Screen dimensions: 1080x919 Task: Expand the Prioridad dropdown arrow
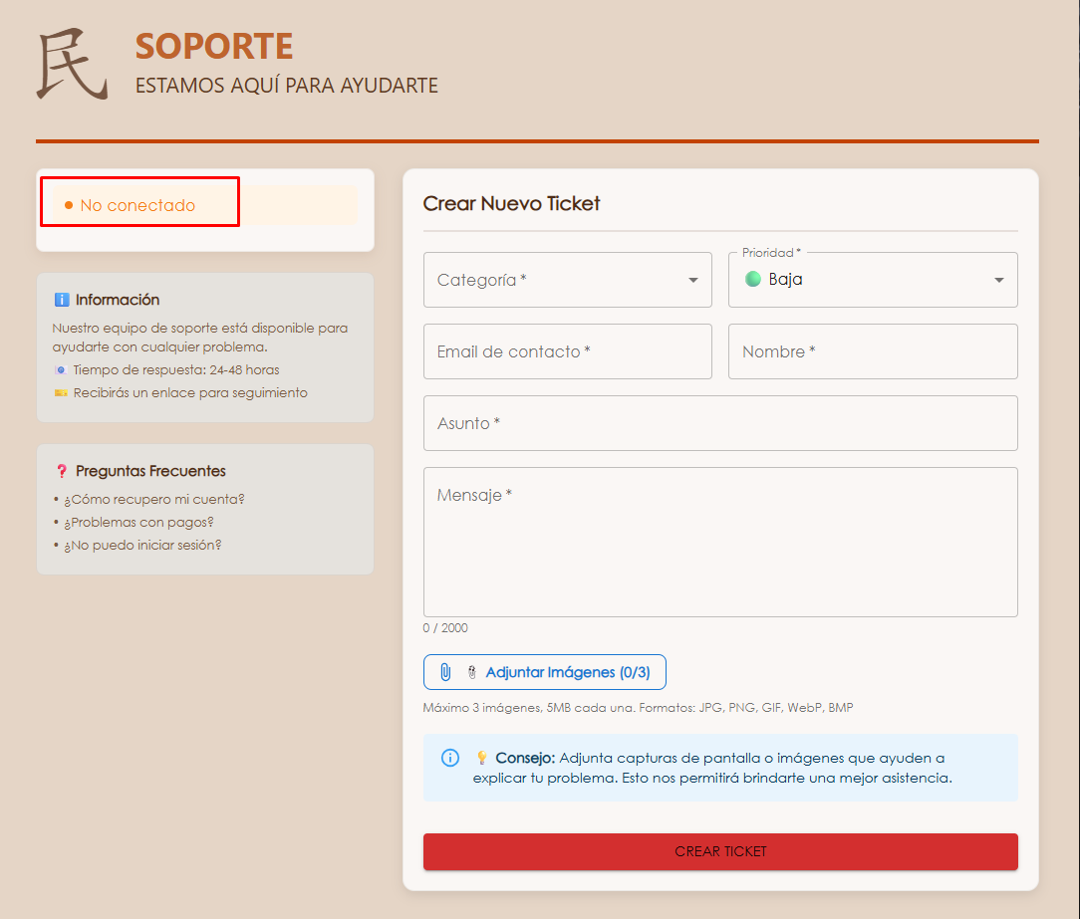[998, 280]
